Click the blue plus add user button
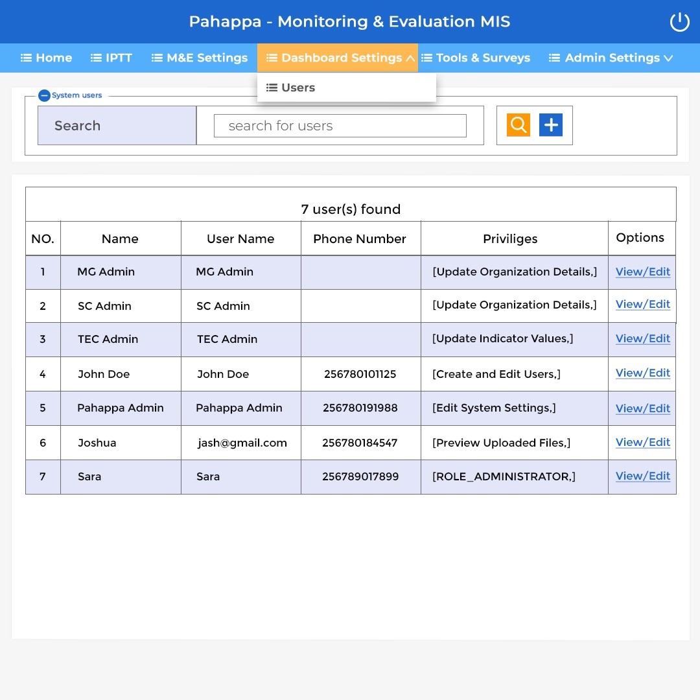The image size is (700, 700). click(550, 124)
